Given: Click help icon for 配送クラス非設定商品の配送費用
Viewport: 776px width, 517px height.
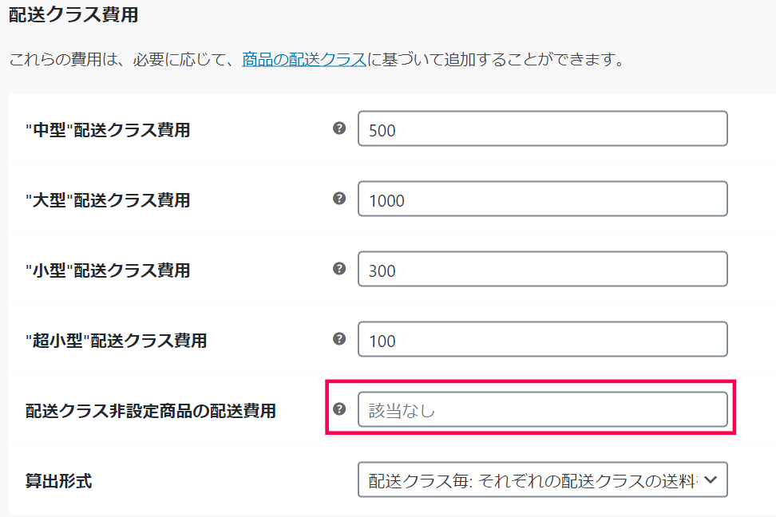Looking at the screenshot, I should coord(339,409).
